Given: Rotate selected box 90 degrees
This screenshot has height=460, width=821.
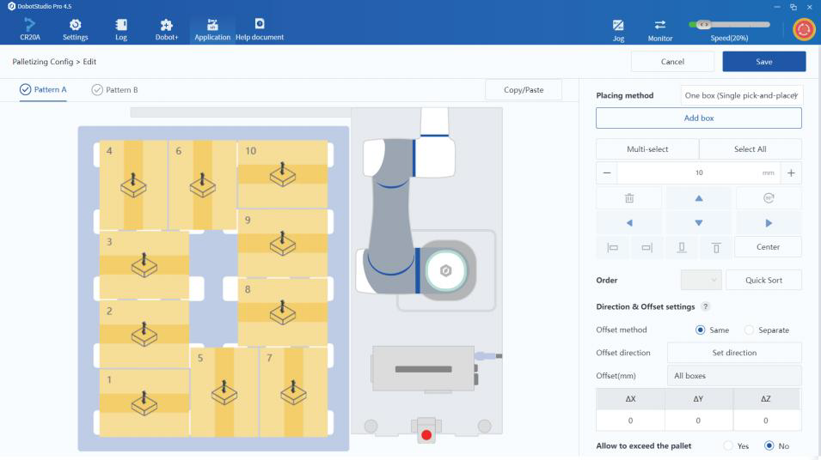Looking at the screenshot, I should tap(768, 197).
